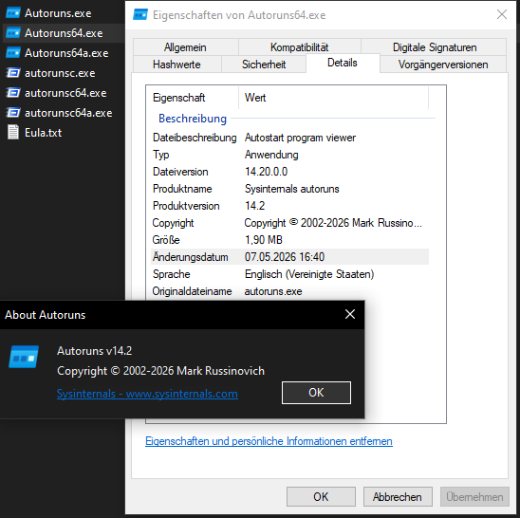Screen dimensions: 520x518
Task: Open the www.sysinternals.com link
Action: pyautogui.click(x=147, y=394)
